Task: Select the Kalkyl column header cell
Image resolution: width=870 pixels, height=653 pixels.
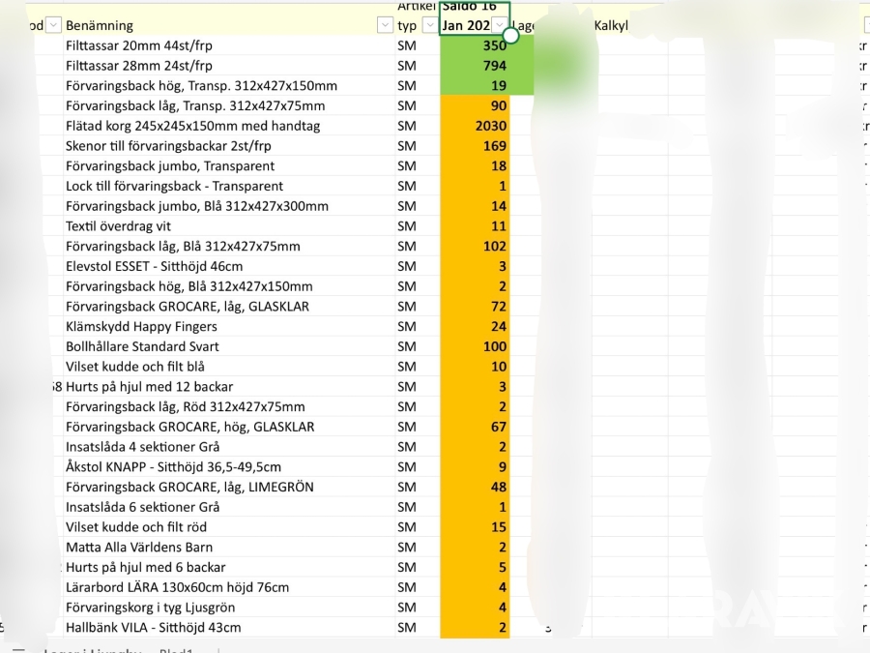Action: pos(628,26)
